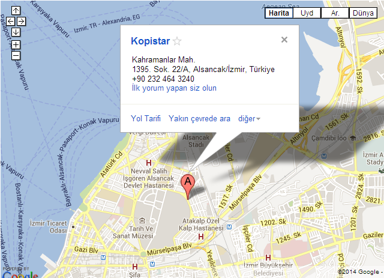Expand the diğer dropdown
This screenshot has width=384, height=278.
click(x=249, y=119)
